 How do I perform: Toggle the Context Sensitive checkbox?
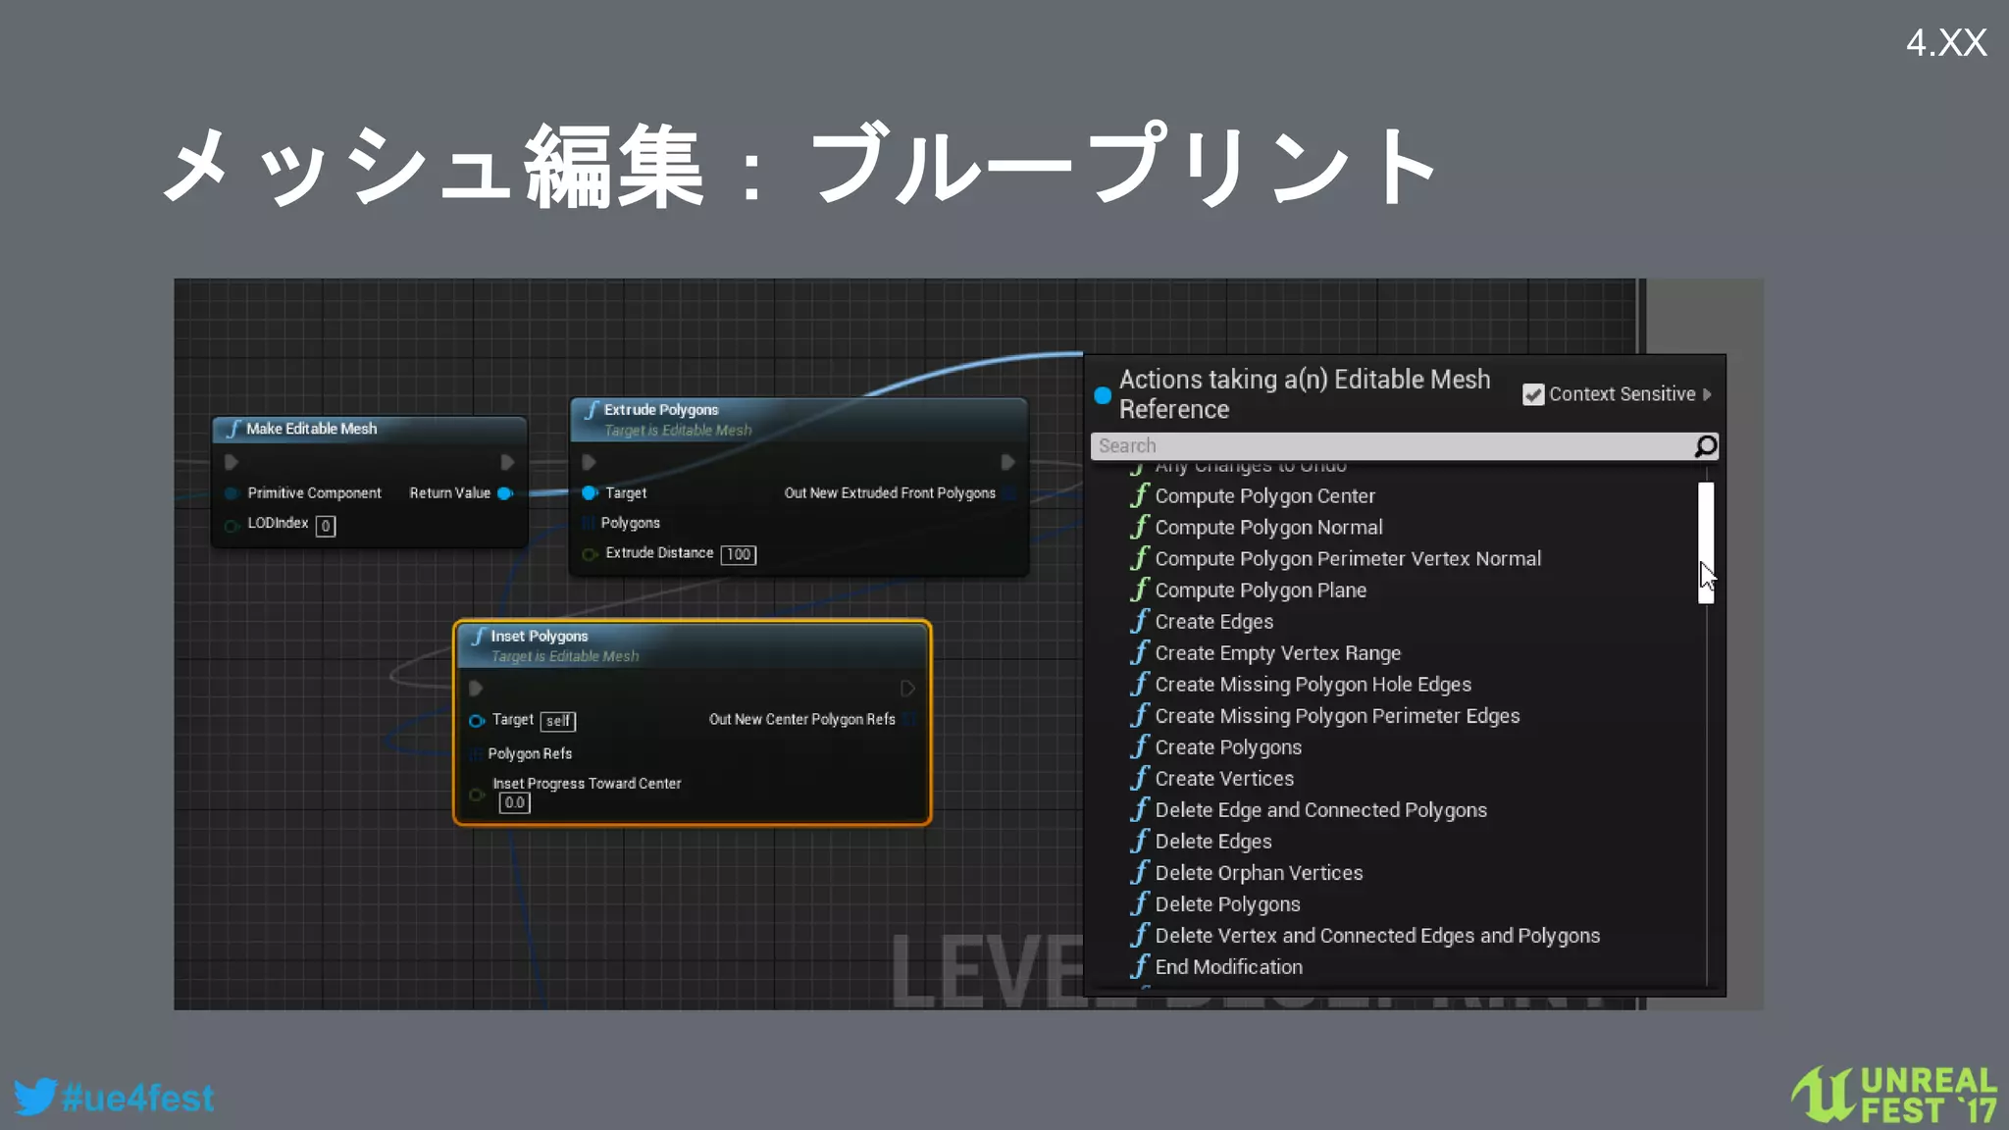(x=1532, y=394)
